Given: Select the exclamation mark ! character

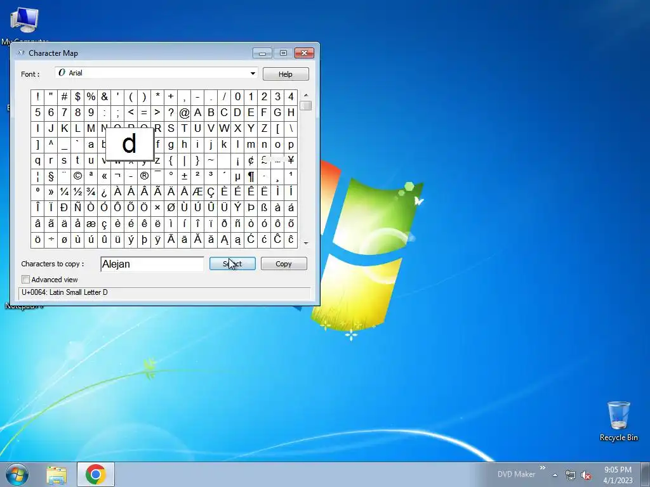Looking at the screenshot, I should coord(37,97).
